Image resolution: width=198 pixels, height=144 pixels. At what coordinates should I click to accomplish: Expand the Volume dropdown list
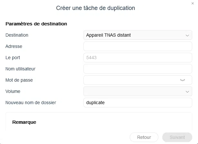137,91
